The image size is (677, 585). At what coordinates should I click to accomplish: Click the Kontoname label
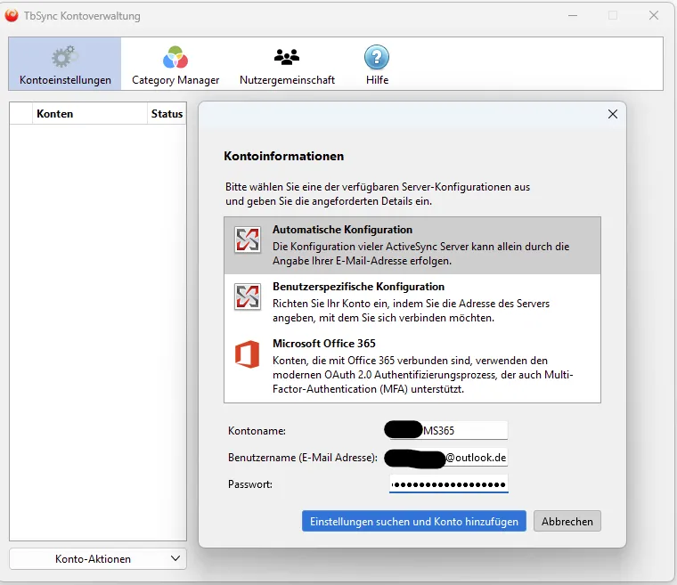tap(257, 430)
